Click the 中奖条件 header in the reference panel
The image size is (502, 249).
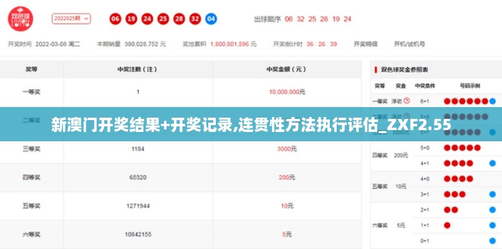point(425,86)
